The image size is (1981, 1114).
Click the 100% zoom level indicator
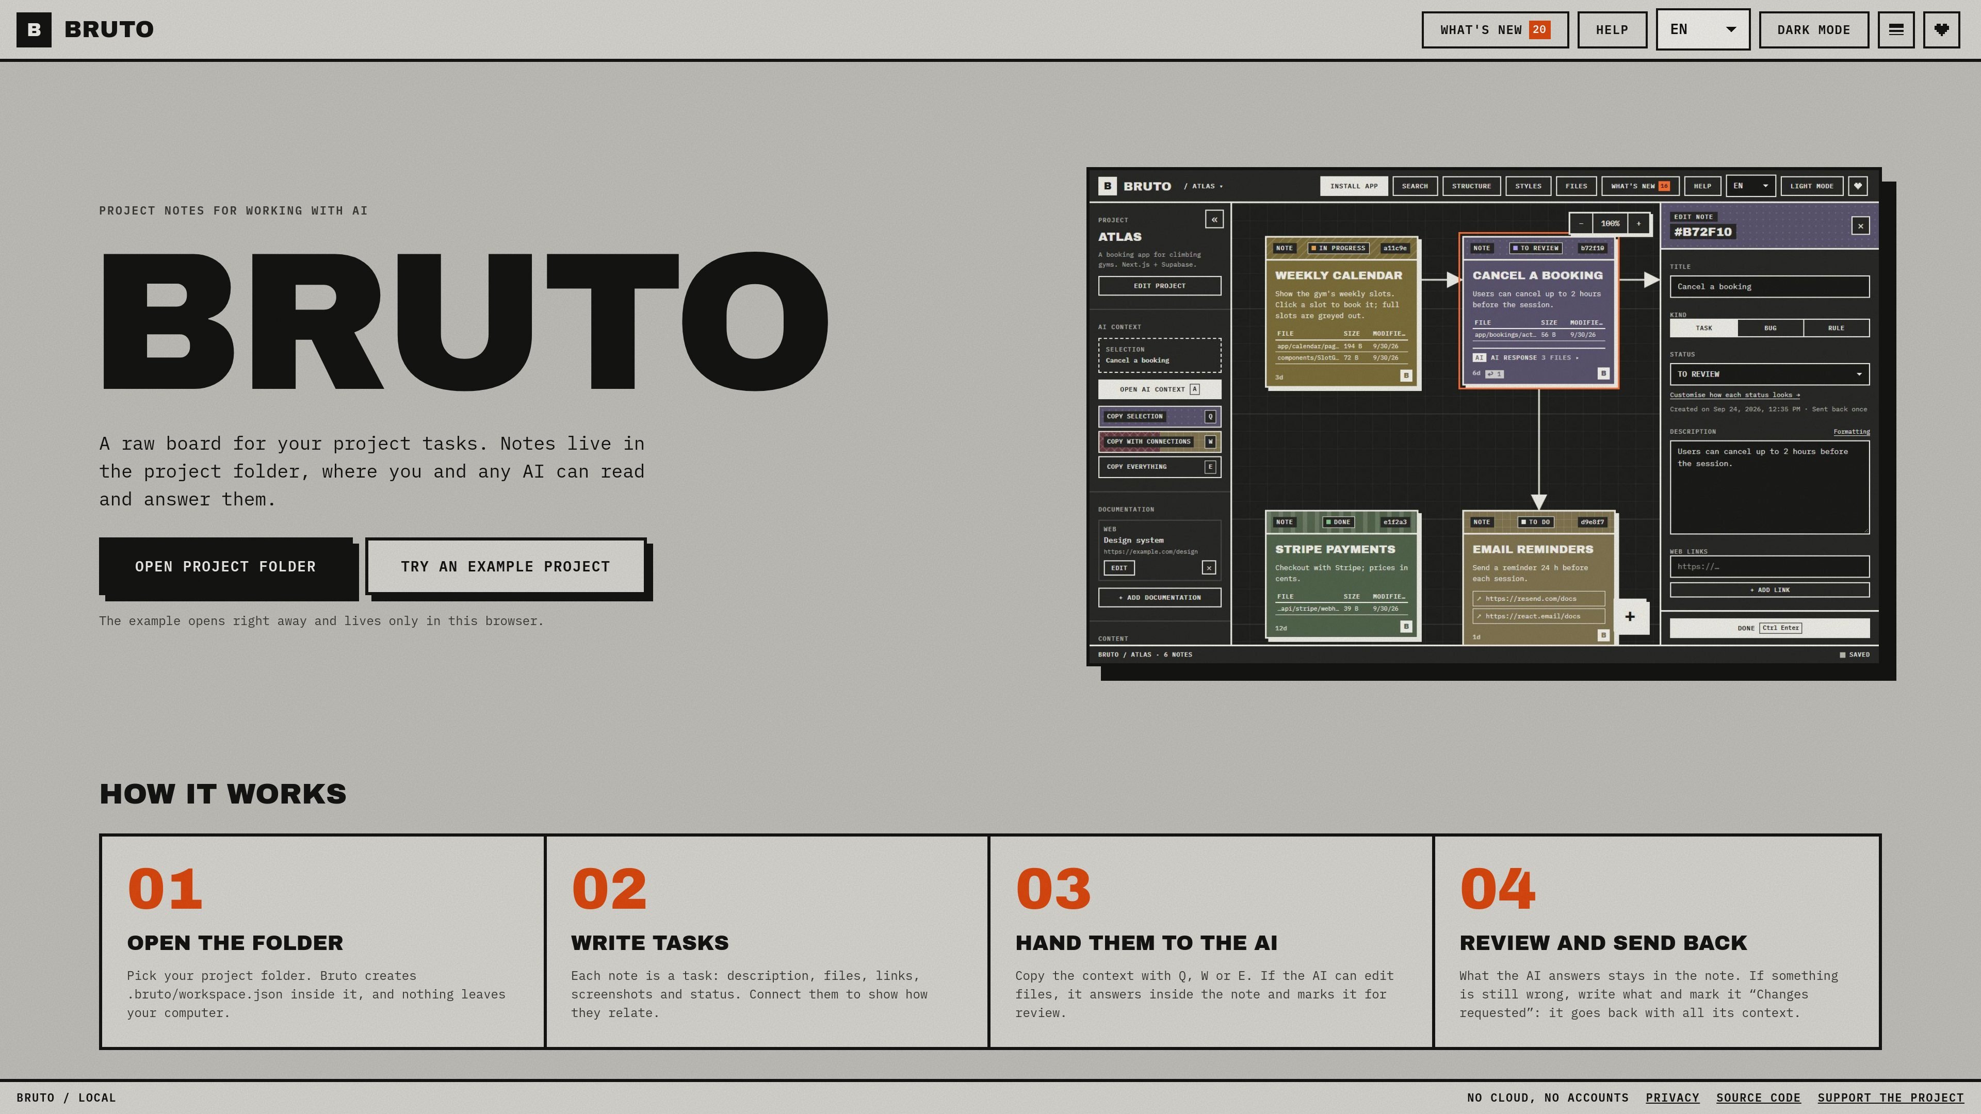coord(1610,224)
